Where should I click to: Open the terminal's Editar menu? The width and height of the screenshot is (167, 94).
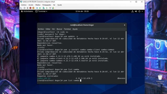tap(48, 29)
